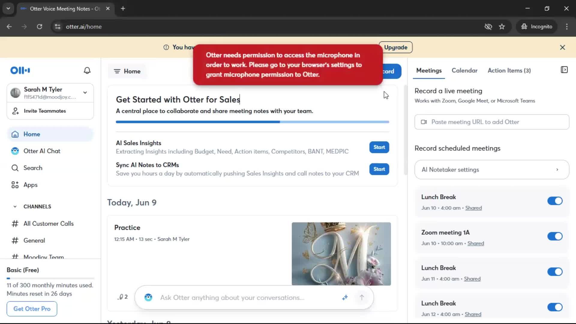The image size is (576, 324).
Task: Open Shared link for Lunch Break Jun 11
Action: 472,279
